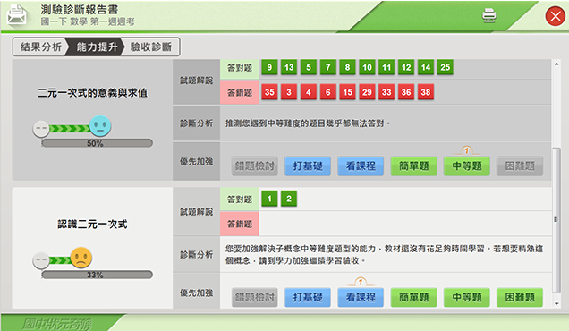The width and height of the screenshot is (569, 331).
Task: Open correct question number 8
Action: [x=348, y=67]
